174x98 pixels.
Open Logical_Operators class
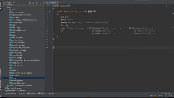(18, 30)
